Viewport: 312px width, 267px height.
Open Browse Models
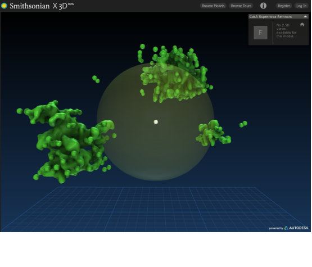[x=213, y=6]
